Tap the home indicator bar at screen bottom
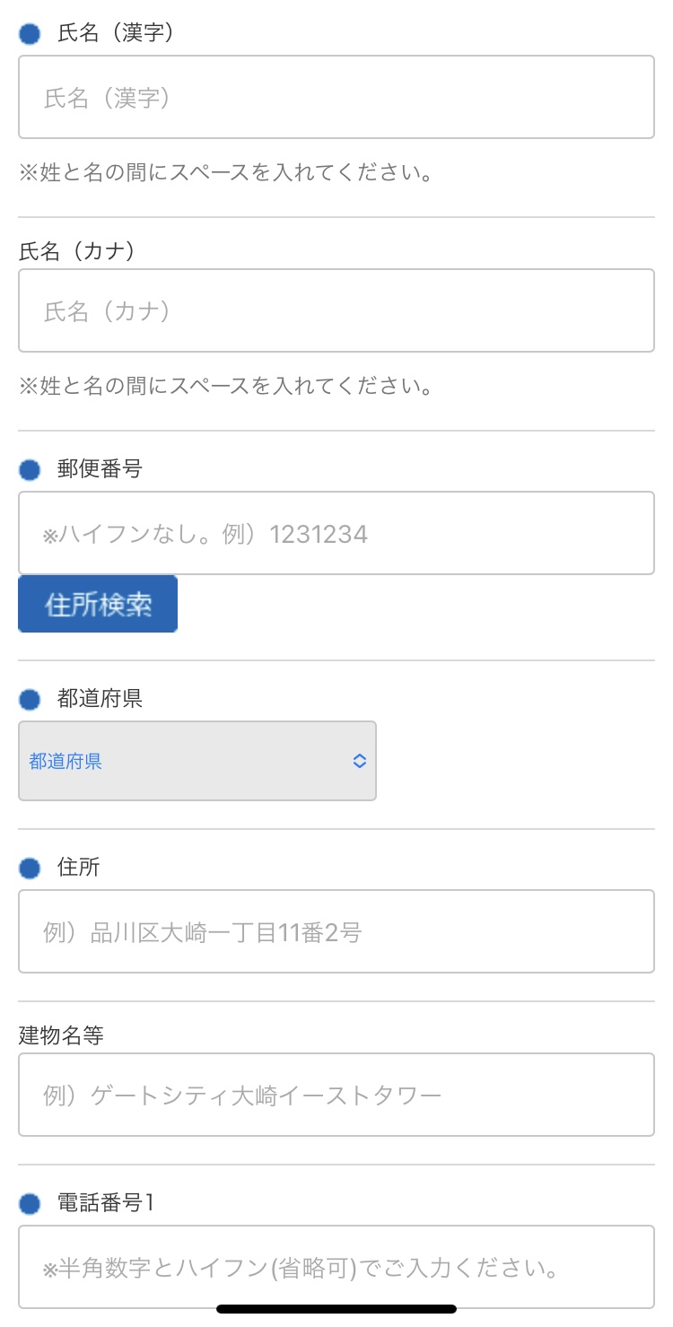Screen dimensions: 673x1327 click(x=336, y=1309)
